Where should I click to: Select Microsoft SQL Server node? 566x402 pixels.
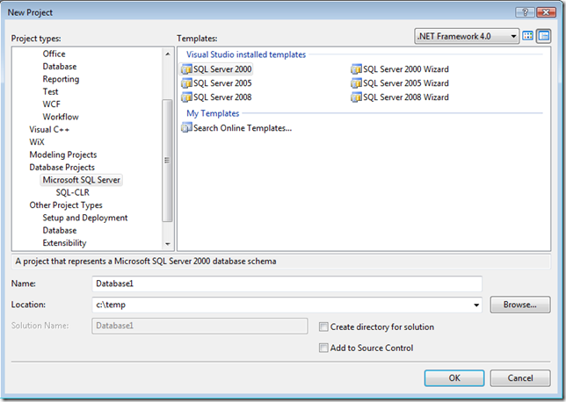pyautogui.click(x=82, y=180)
